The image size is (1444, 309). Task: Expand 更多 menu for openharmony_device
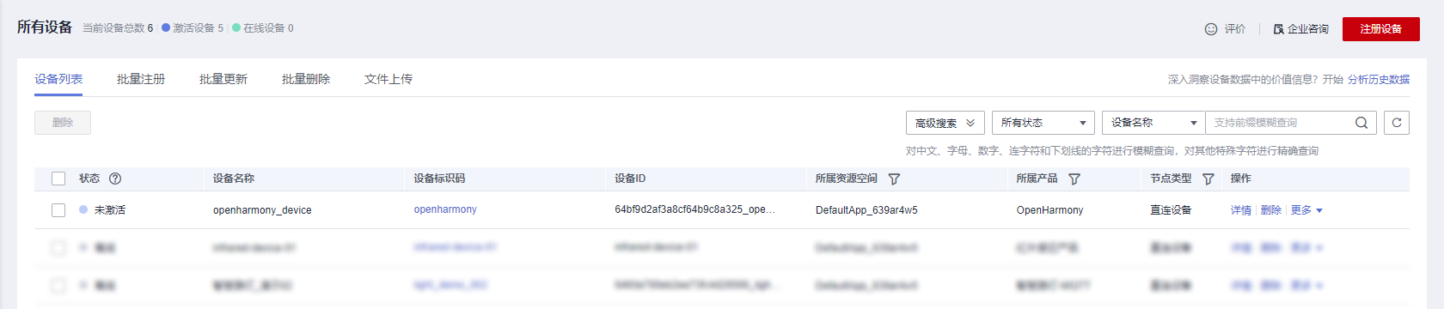click(x=1306, y=210)
